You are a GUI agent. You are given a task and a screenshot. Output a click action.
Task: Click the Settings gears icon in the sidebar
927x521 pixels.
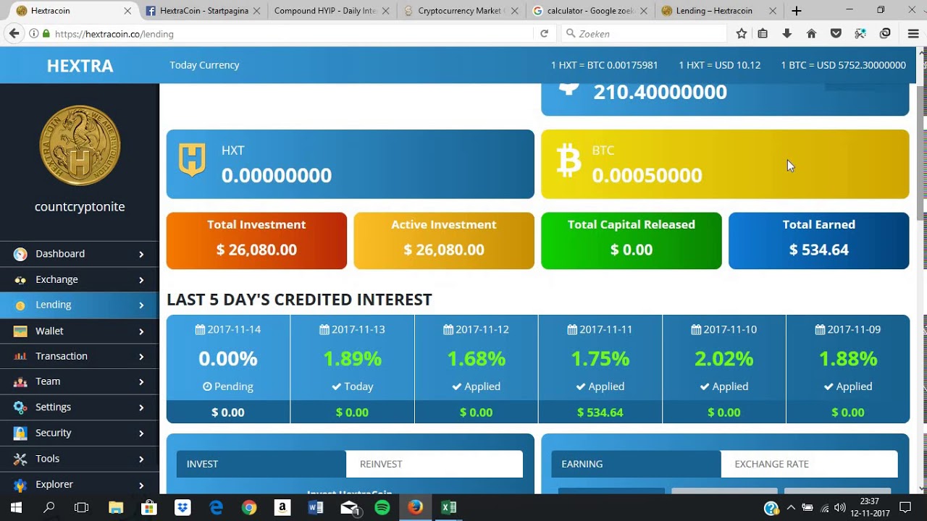click(20, 407)
